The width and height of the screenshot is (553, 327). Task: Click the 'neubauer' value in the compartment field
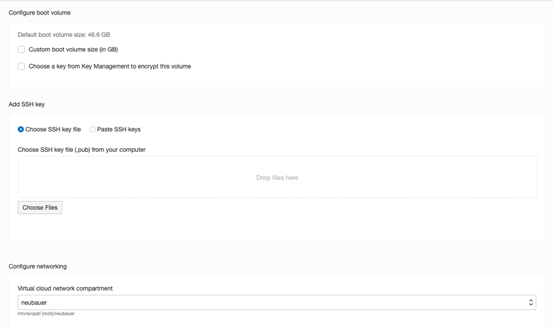pos(34,302)
